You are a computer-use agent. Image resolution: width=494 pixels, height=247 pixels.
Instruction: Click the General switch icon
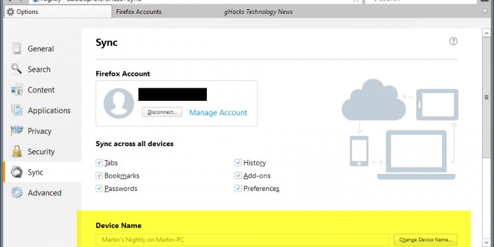16,49
